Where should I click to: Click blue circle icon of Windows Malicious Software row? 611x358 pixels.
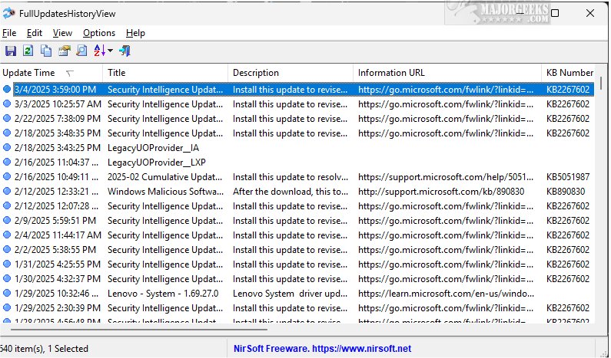[x=7, y=191]
